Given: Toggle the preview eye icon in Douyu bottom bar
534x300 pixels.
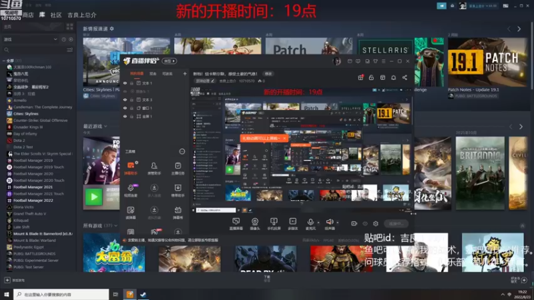Looking at the screenshot, I should coord(365,223).
